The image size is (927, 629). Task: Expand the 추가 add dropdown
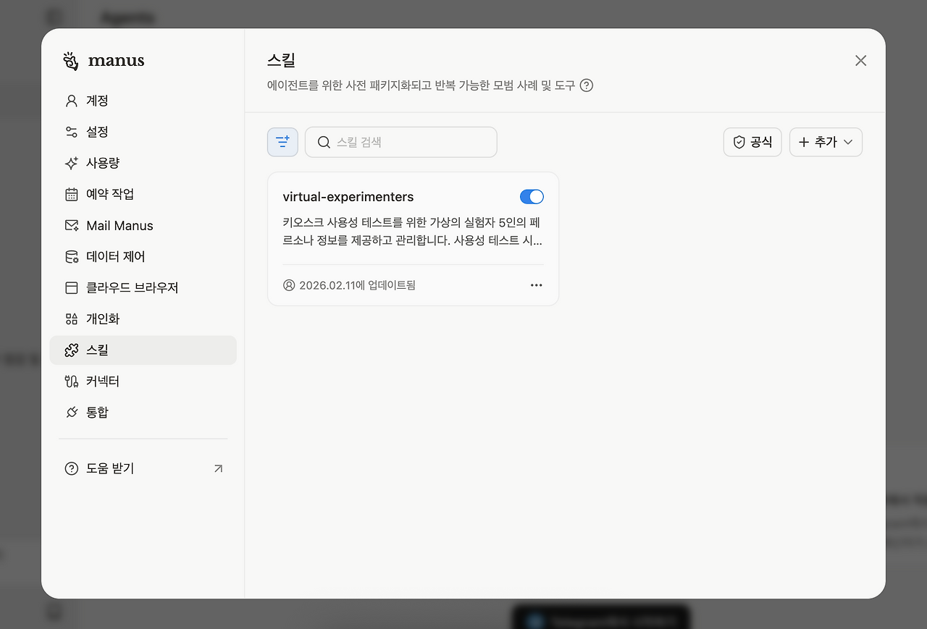pos(826,142)
